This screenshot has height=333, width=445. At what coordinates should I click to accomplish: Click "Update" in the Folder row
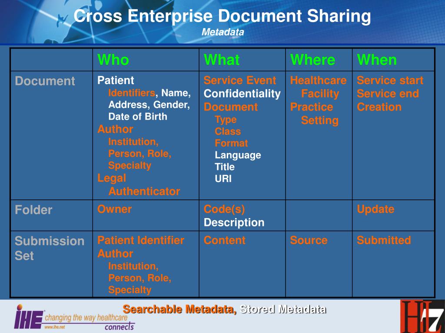click(375, 209)
